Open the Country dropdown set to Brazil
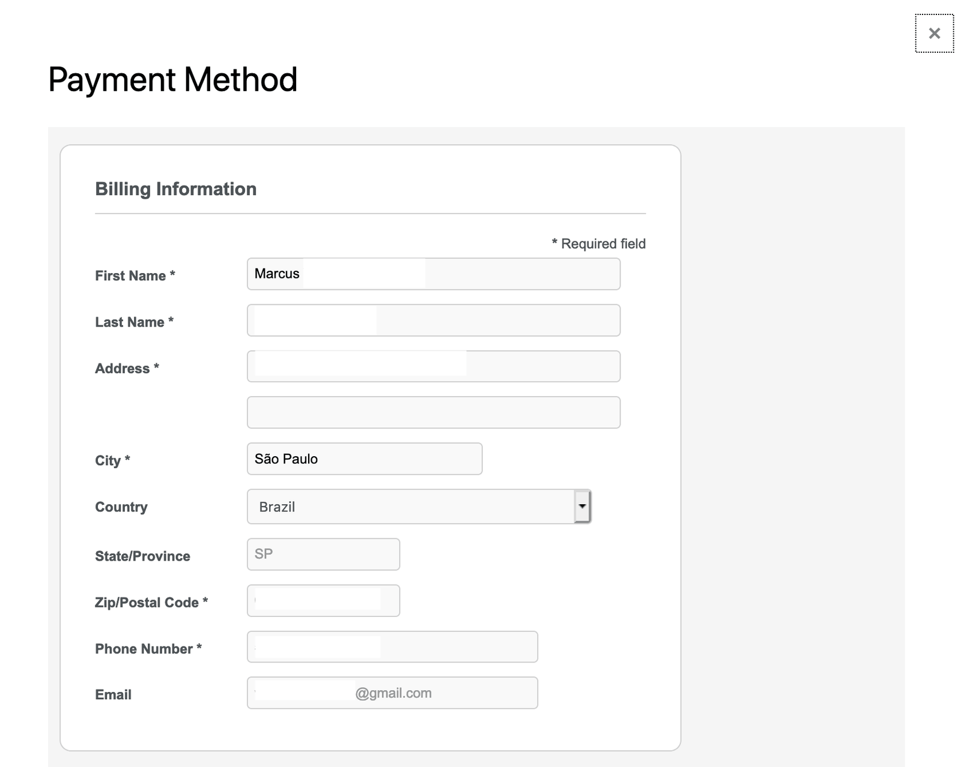Image resolution: width=961 pixels, height=767 pixels. point(419,507)
